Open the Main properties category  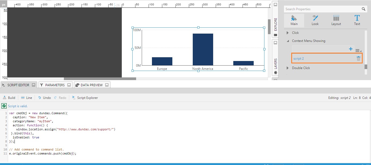pyautogui.click(x=294, y=20)
